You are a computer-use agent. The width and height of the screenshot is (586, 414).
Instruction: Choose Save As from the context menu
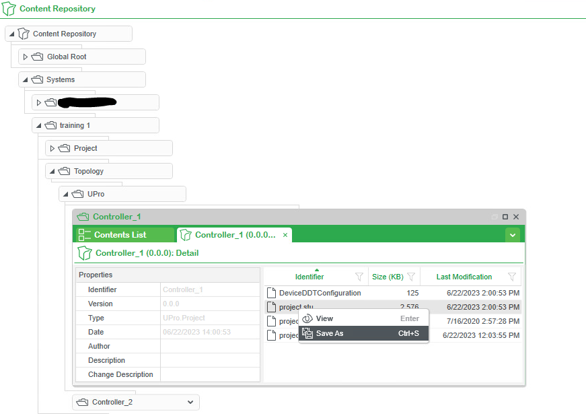tap(363, 333)
